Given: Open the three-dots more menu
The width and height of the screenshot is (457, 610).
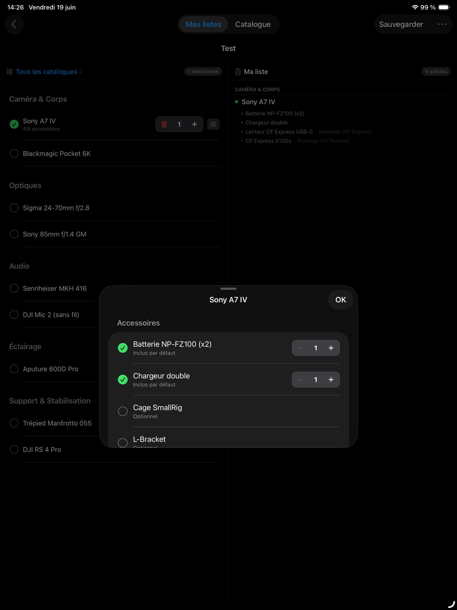Looking at the screenshot, I should tap(442, 24).
